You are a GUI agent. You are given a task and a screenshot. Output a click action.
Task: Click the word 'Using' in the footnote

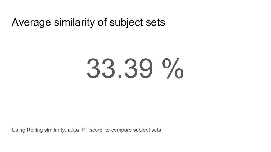(18, 130)
